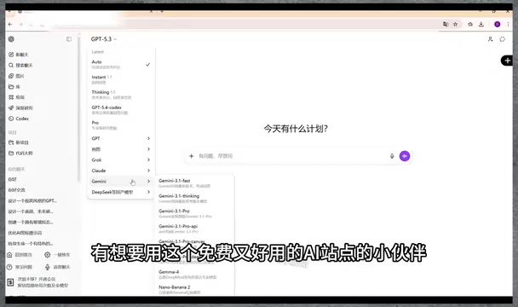Collapse sidebar with the panel toggle icon
This screenshot has height=307, width=518.
click(x=69, y=39)
